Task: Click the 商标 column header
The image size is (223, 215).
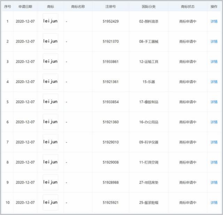Action: point(50,6)
